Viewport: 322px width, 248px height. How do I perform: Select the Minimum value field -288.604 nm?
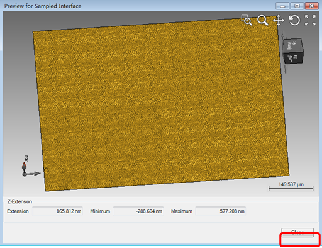138,211
